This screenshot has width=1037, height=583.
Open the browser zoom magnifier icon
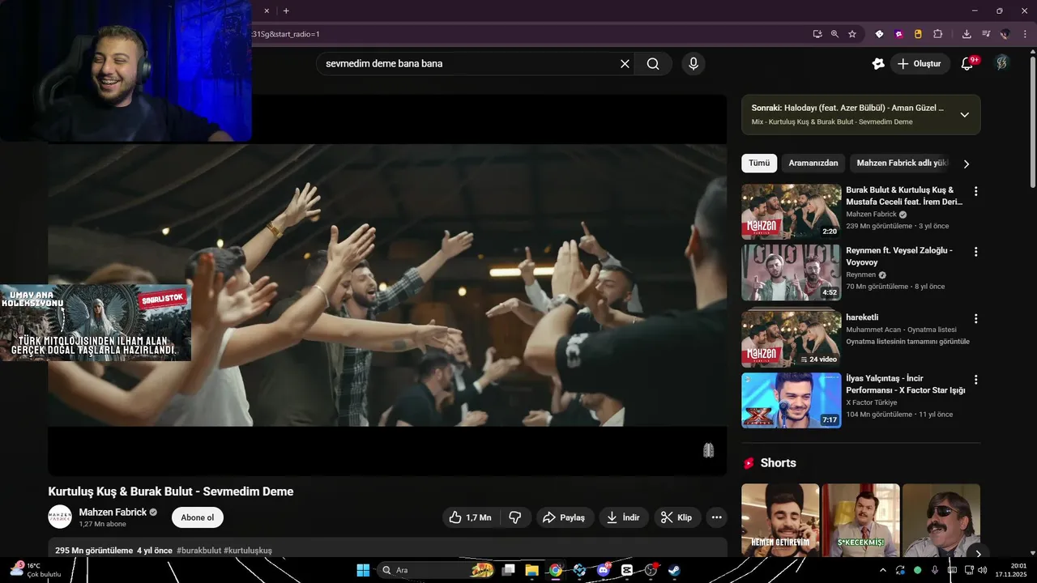[834, 34]
